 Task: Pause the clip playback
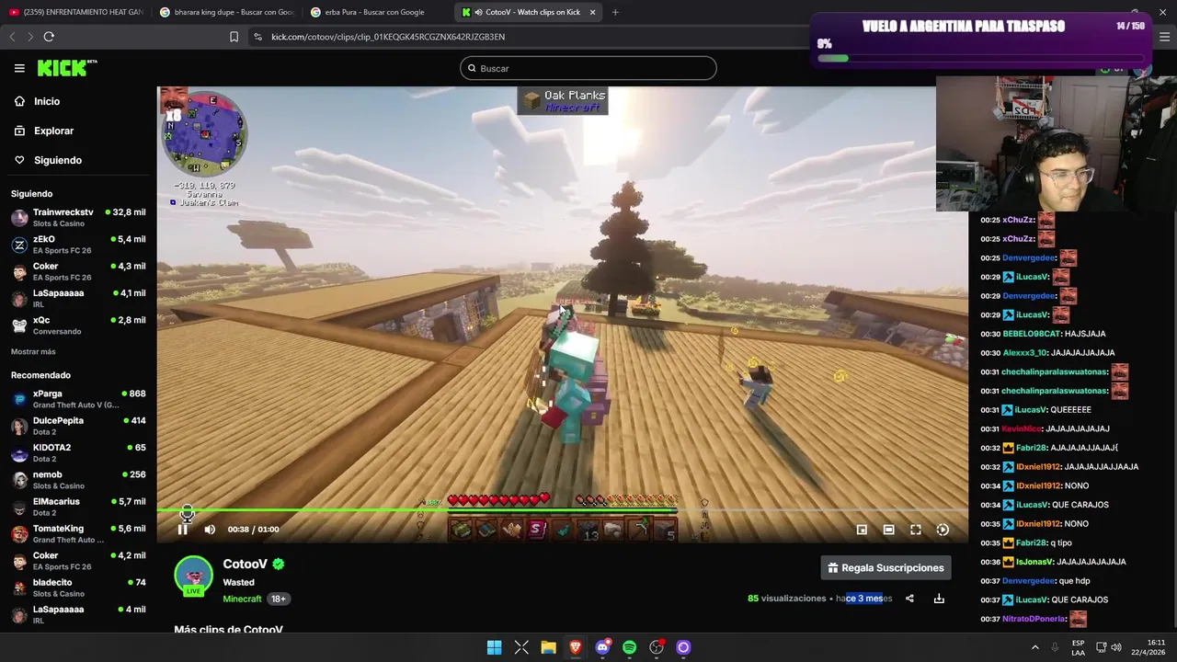(183, 530)
